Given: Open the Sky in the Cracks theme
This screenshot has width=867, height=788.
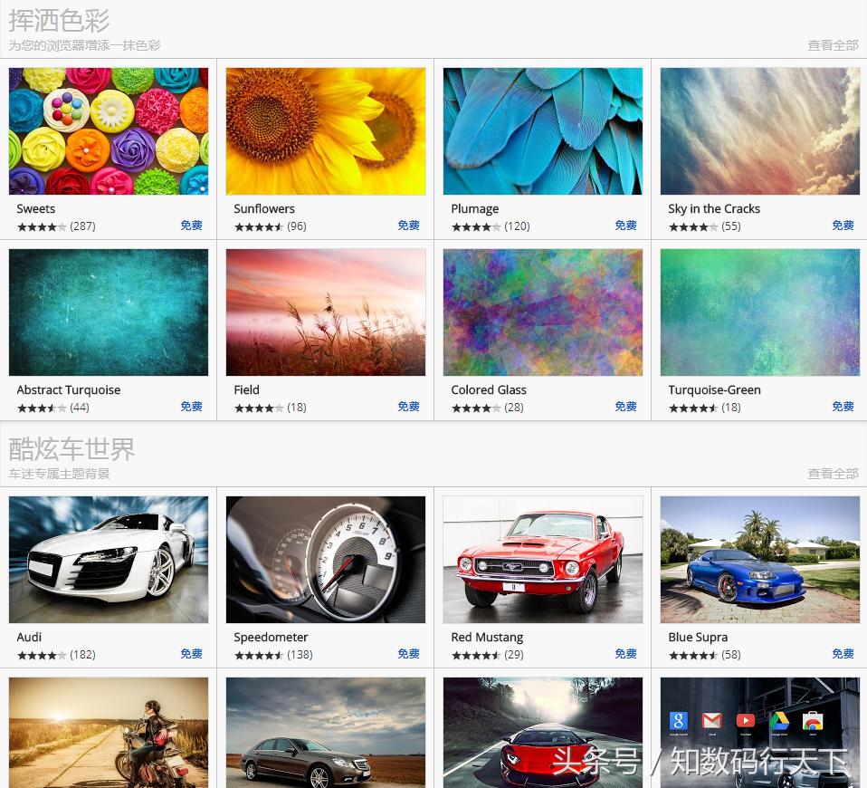Looking at the screenshot, I should coord(759,130).
